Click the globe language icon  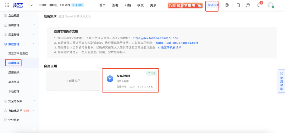click(x=227, y=5)
